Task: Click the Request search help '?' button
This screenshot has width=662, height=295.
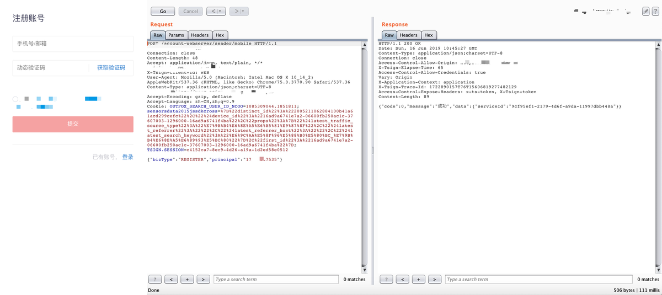Action: click(x=156, y=280)
